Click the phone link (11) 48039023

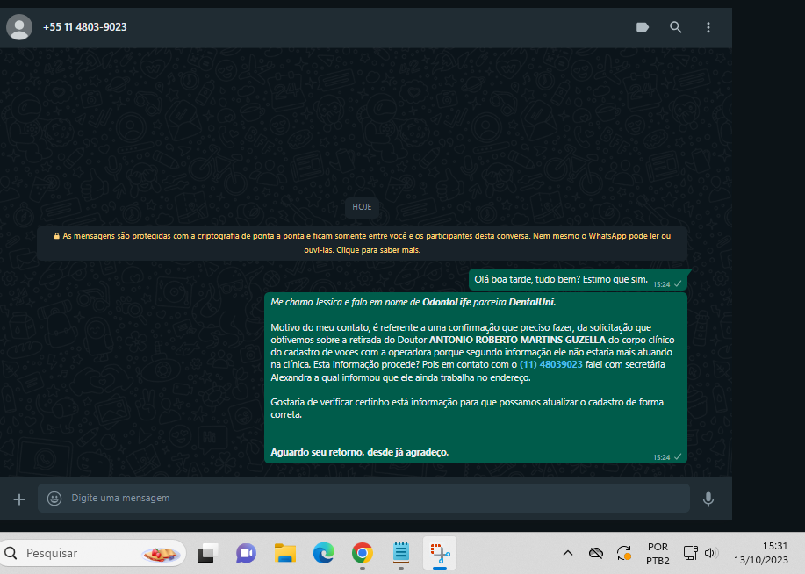tap(551, 364)
